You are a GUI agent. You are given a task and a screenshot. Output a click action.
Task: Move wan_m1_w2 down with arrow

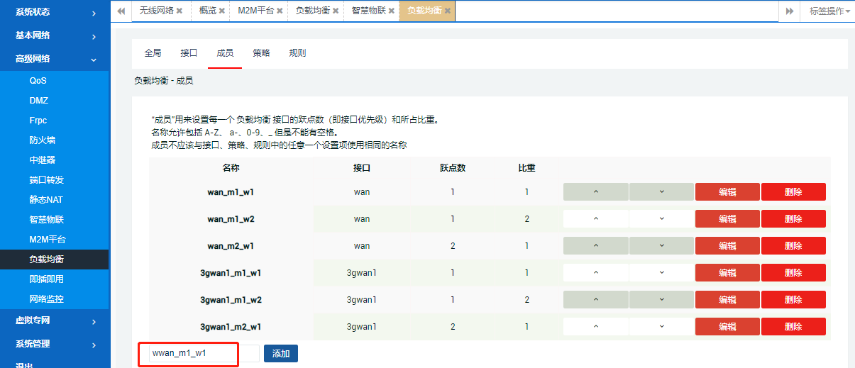point(661,219)
